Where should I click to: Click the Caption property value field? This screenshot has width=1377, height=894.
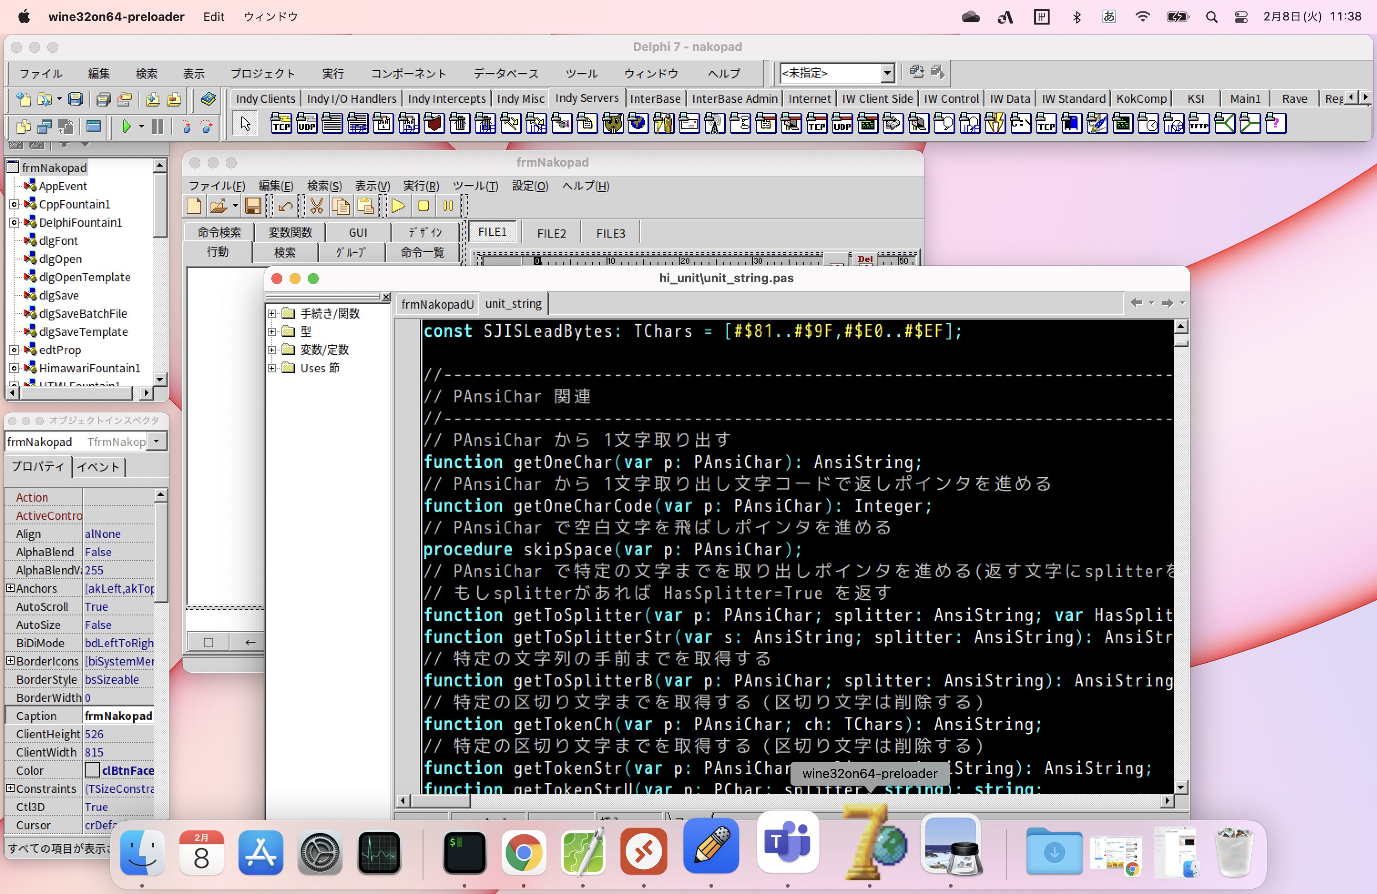[x=118, y=715]
